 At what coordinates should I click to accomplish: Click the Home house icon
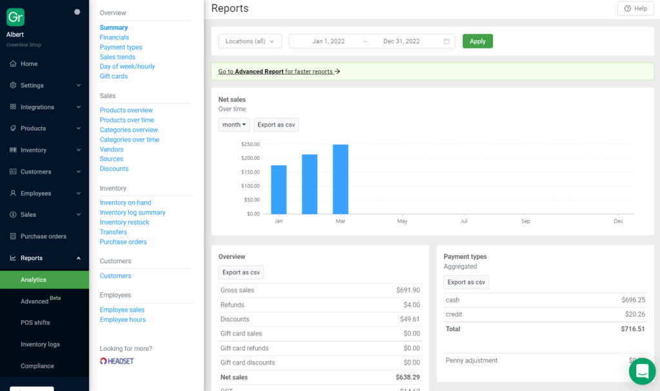click(x=13, y=64)
